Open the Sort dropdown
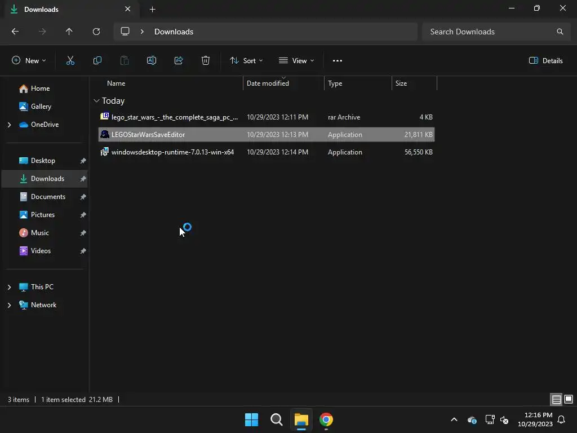The image size is (577, 433). [x=246, y=61]
